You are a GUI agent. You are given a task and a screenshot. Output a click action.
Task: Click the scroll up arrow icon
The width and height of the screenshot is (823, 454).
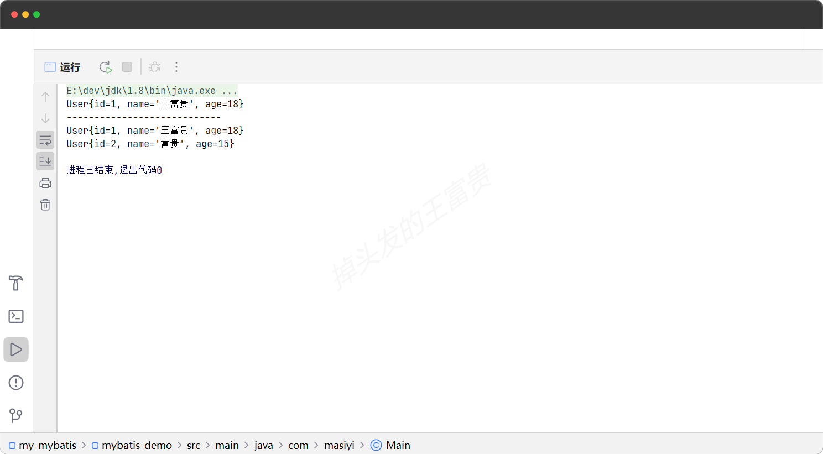tap(45, 96)
